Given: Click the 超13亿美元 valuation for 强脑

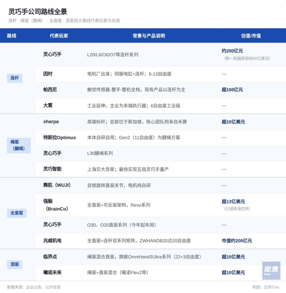Looking at the screenshot, I should click(x=233, y=201).
